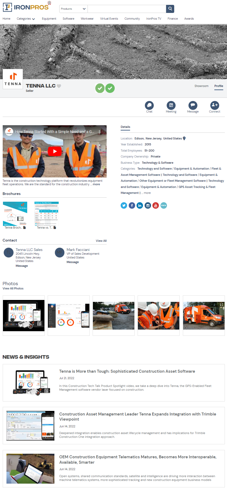The height and width of the screenshot is (489, 227).
Task: Open article Tenna is More than Tough
Action: (127, 371)
